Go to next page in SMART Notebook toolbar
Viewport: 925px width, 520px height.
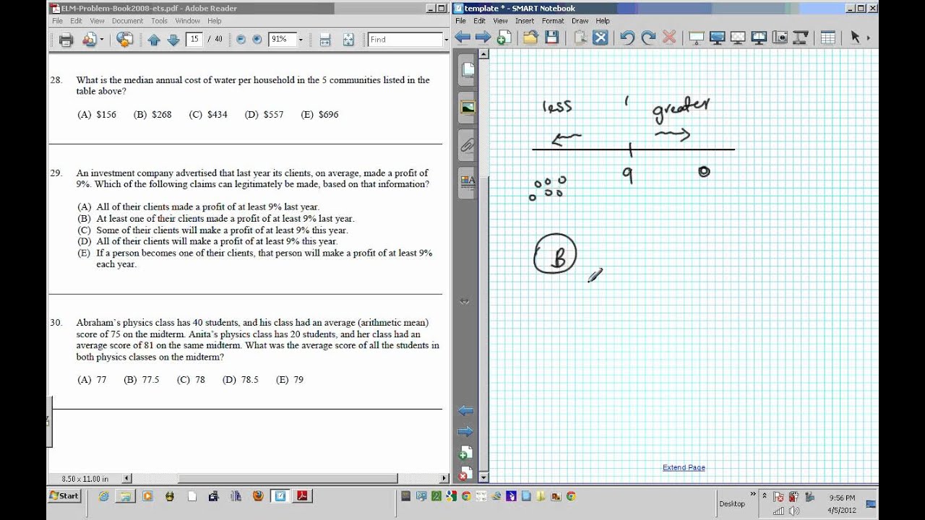point(483,38)
